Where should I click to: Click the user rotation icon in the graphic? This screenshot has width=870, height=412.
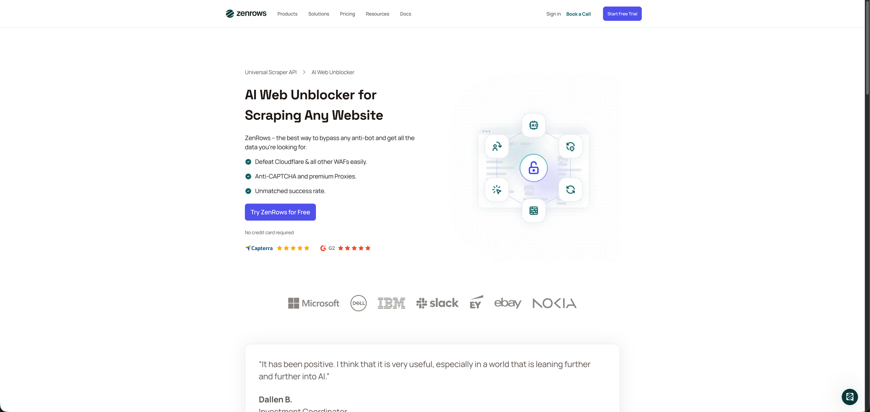point(497,147)
